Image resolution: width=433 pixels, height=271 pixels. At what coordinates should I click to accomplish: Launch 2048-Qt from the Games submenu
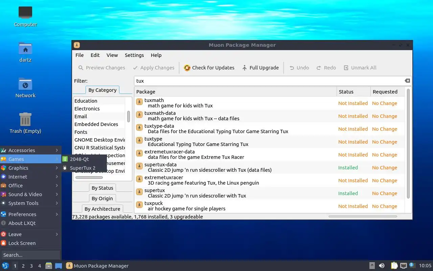pos(84,159)
